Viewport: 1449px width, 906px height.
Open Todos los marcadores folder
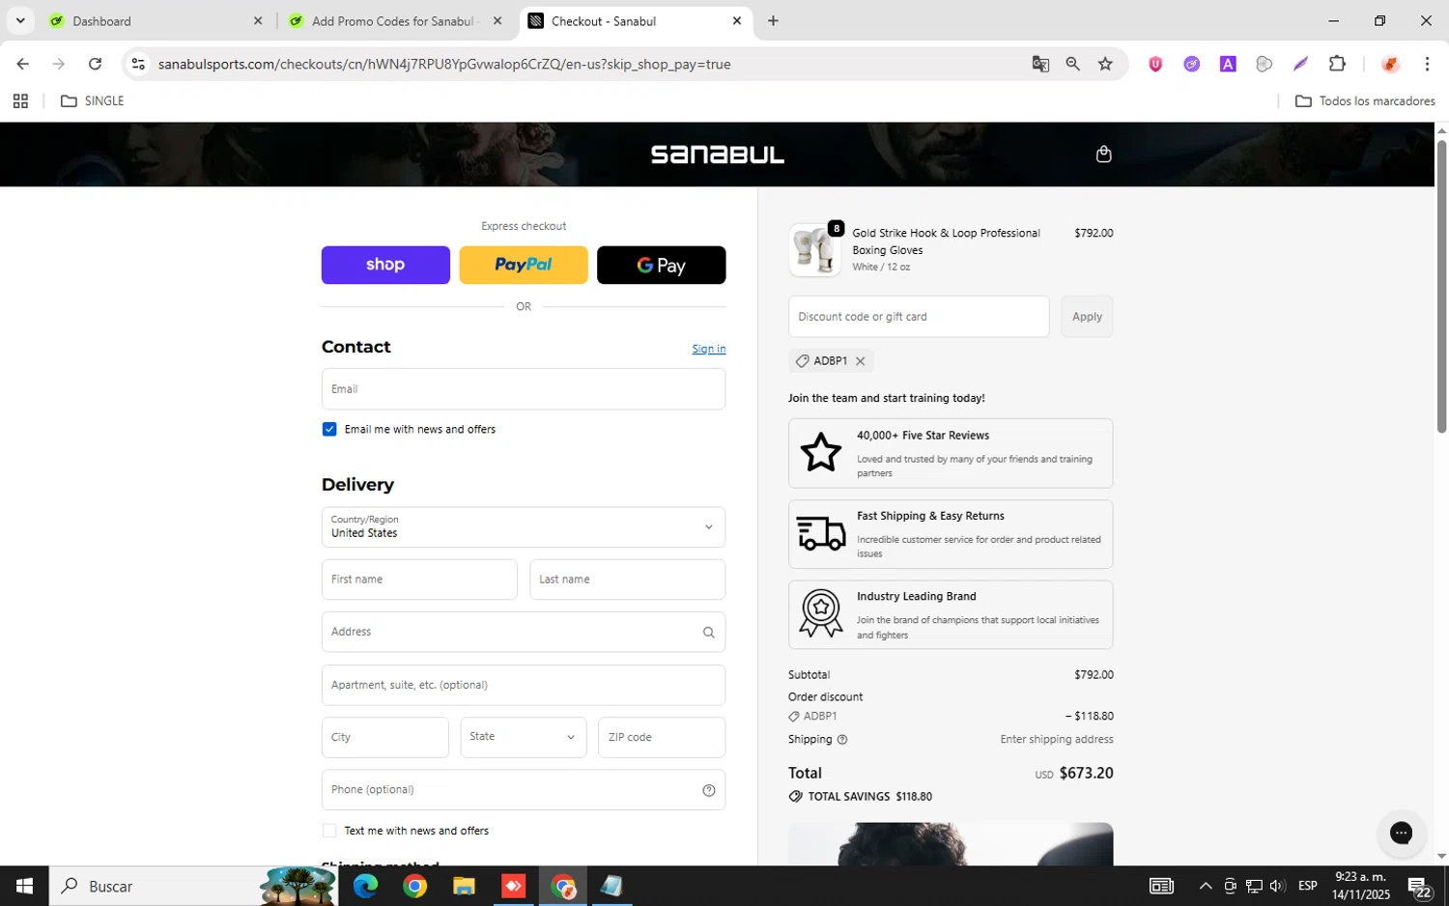click(1365, 100)
